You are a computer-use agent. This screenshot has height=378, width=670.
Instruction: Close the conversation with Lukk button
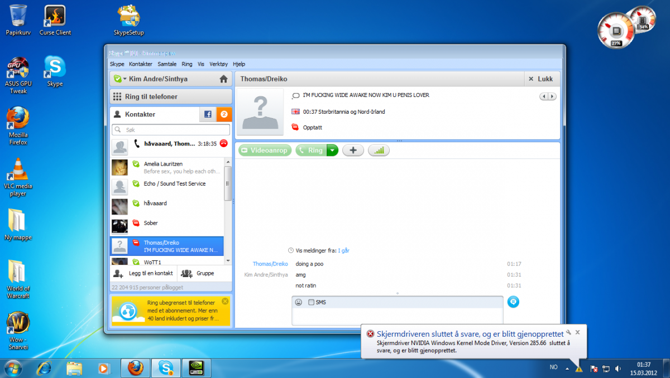pyautogui.click(x=541, y=79)
